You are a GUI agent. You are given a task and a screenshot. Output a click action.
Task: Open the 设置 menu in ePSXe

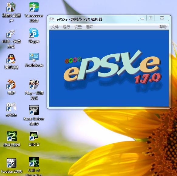click(x=78, y=27)
